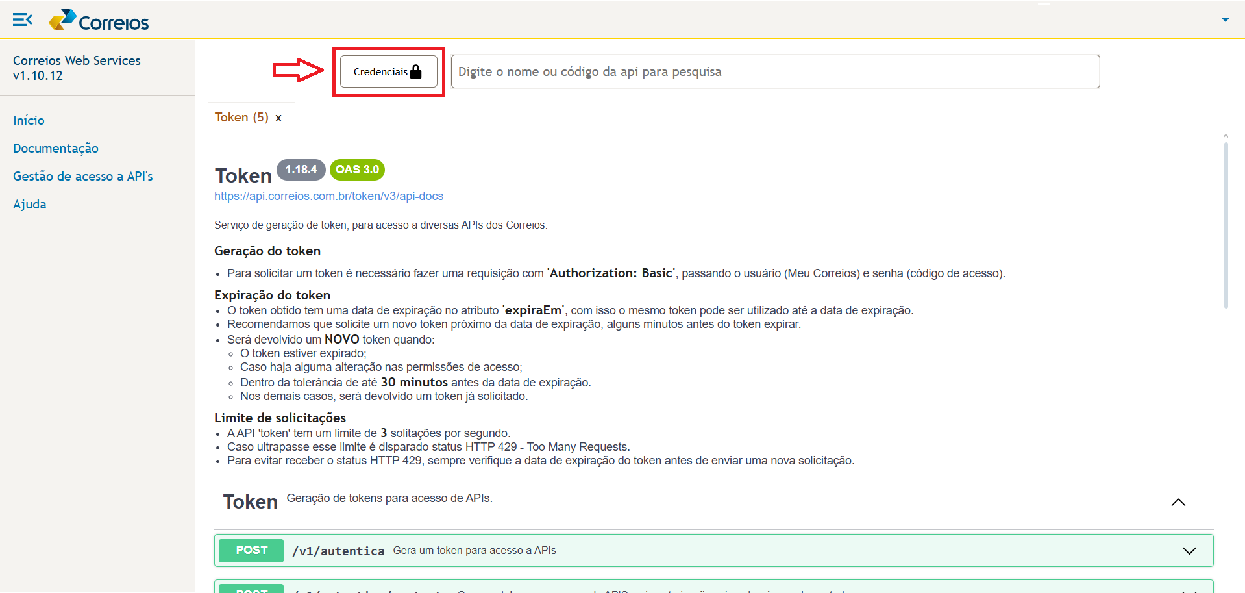Screen dimensions: 1245x593
Task: Click 'Gera um token para acesso a APIs' description
Action: (475, 550)
